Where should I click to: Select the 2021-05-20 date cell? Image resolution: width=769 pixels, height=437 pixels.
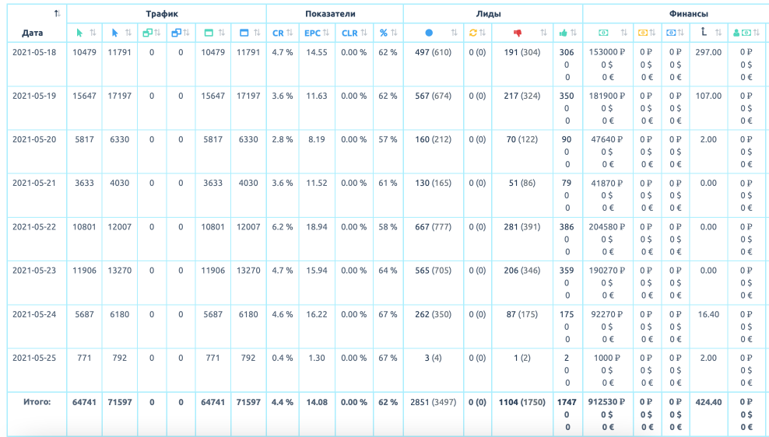coord(34,140)
